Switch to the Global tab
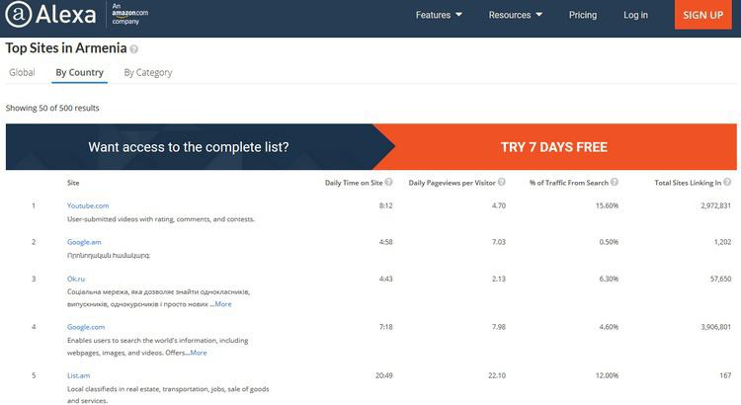Screen dimensions: 741x405 pyautogui.click(x=22, y=72)
